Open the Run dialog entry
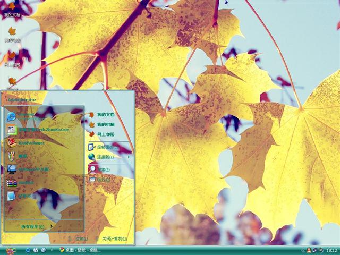340x255 pixels. click(x=99, y=180)
